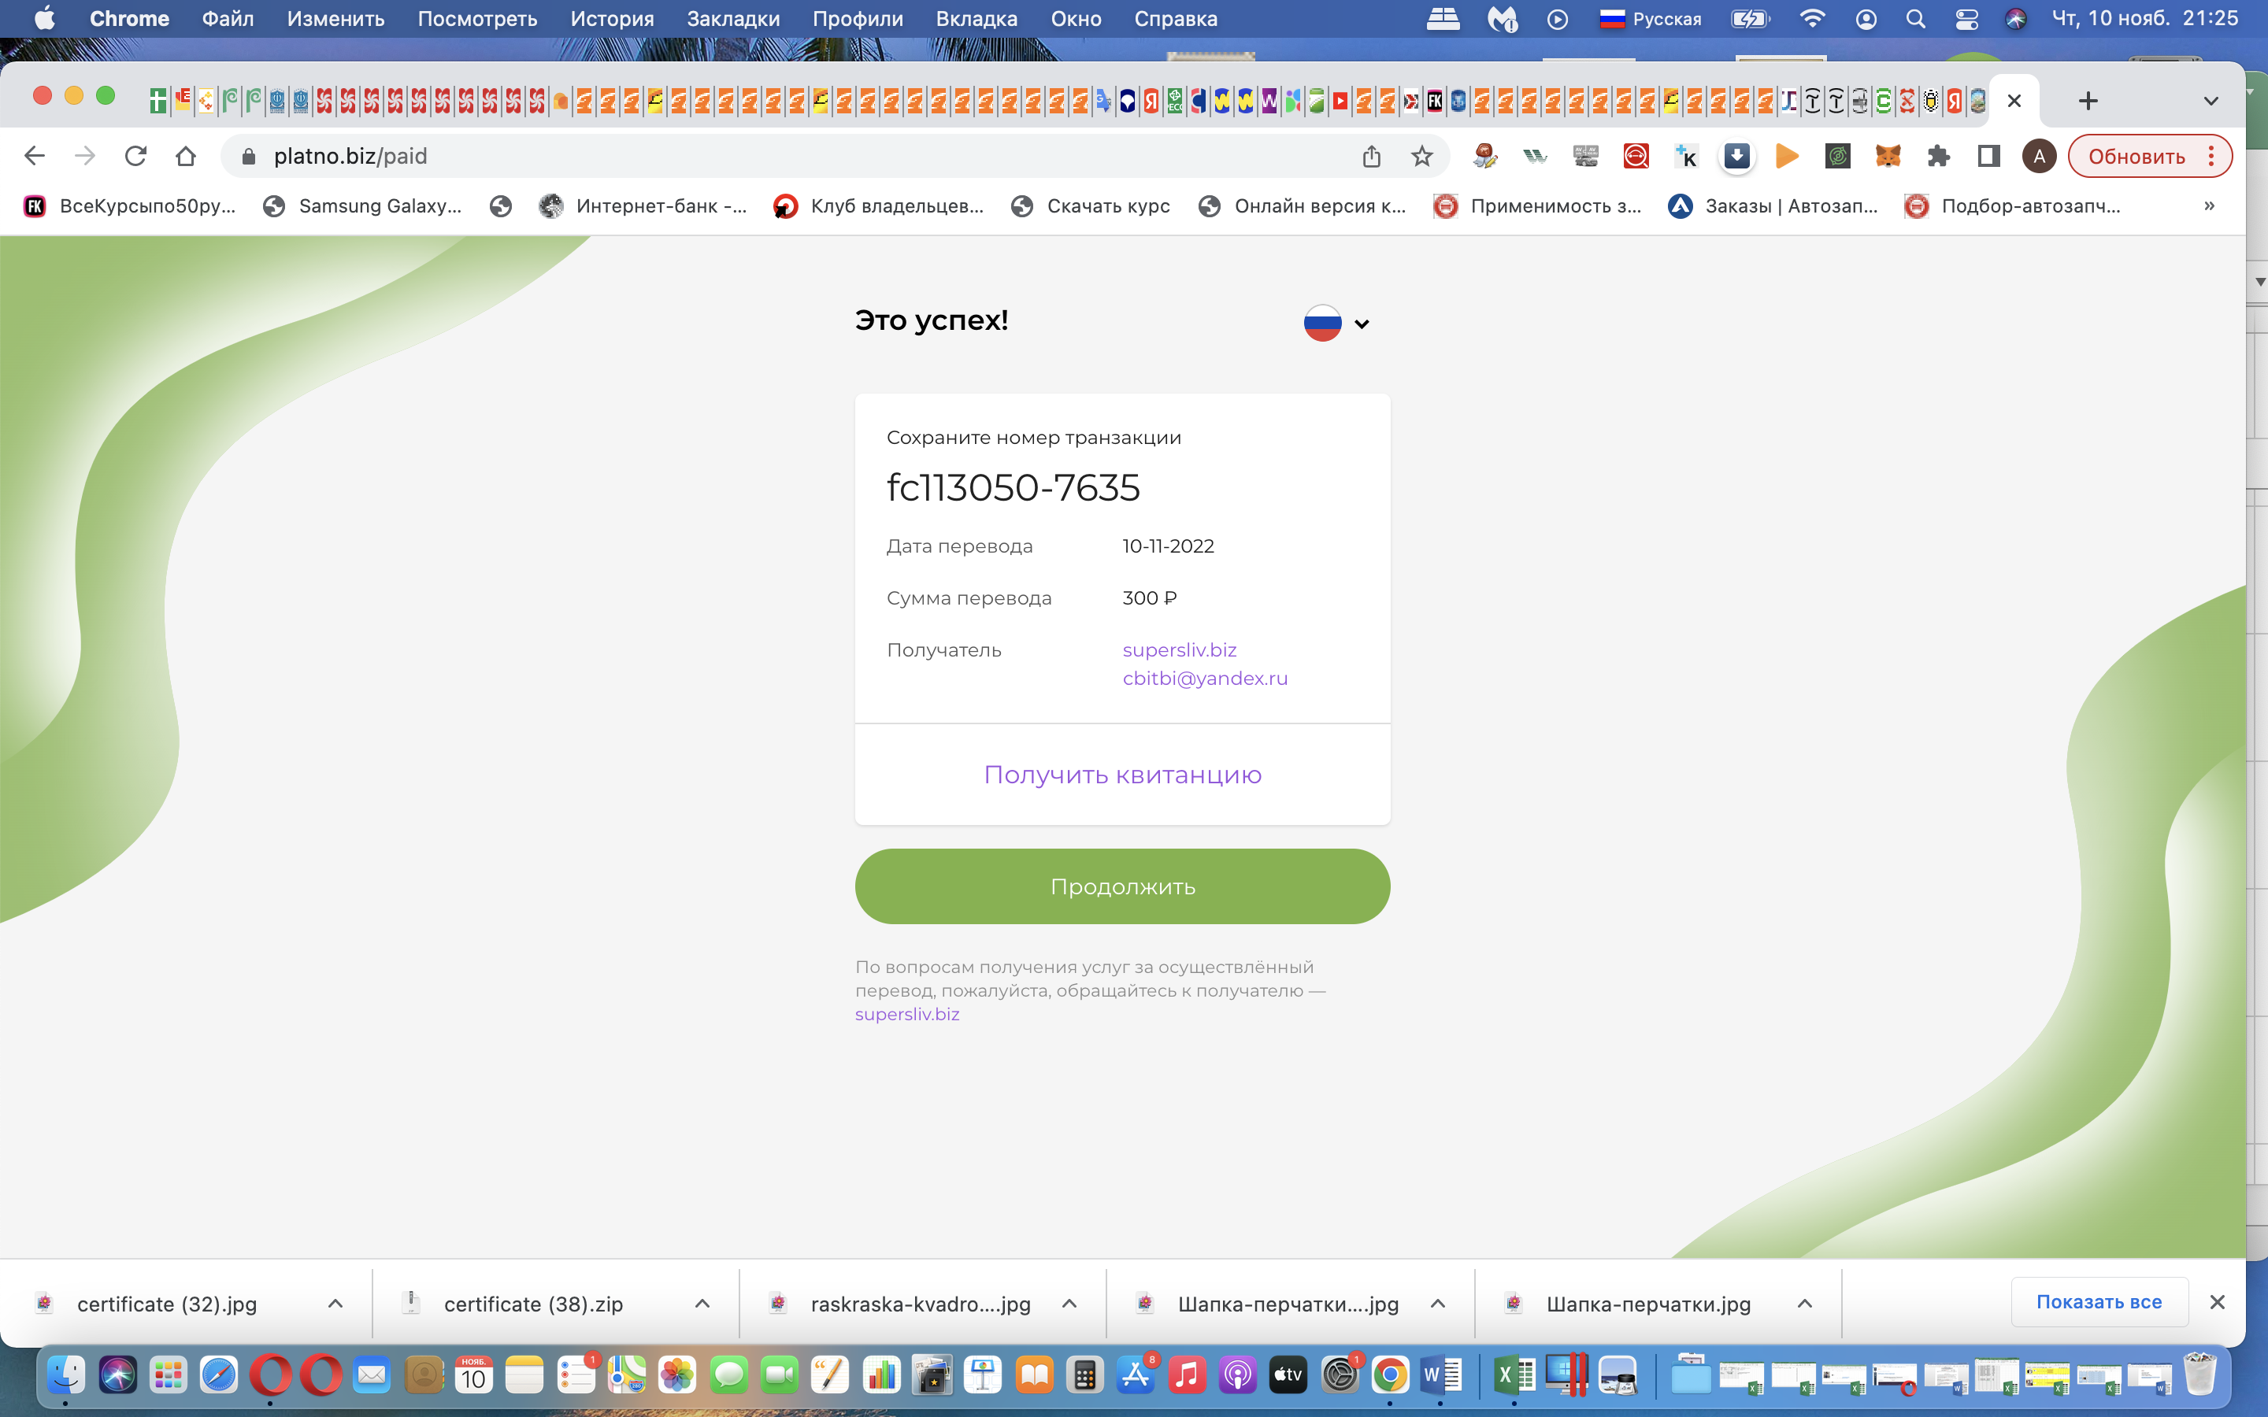Screen dimensions: 2268x1417
Task: Open the Закладки menu
Action: click(x=733, y=19)
